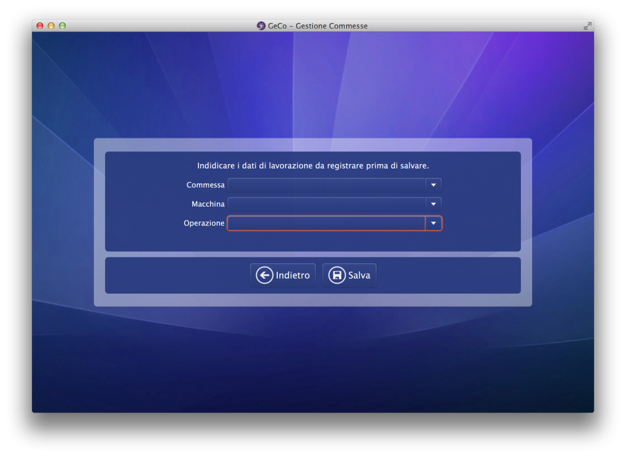
Task: Click the GeCo app logo in title bar
Action: click(x=261, y=26)
